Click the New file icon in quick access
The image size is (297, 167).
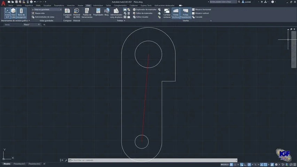click(9, 2)
